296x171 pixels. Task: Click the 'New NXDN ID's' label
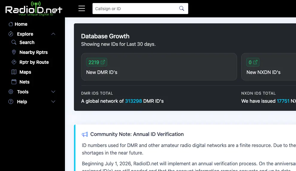coord(263,72)
